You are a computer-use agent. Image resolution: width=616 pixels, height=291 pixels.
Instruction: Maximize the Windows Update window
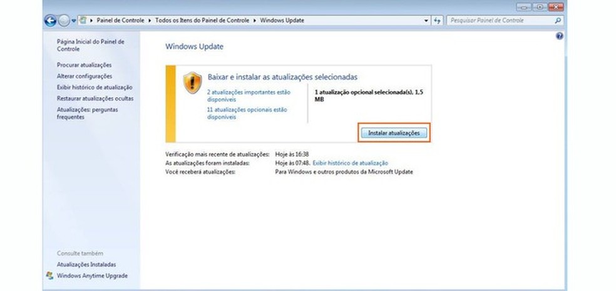[540, 7]
